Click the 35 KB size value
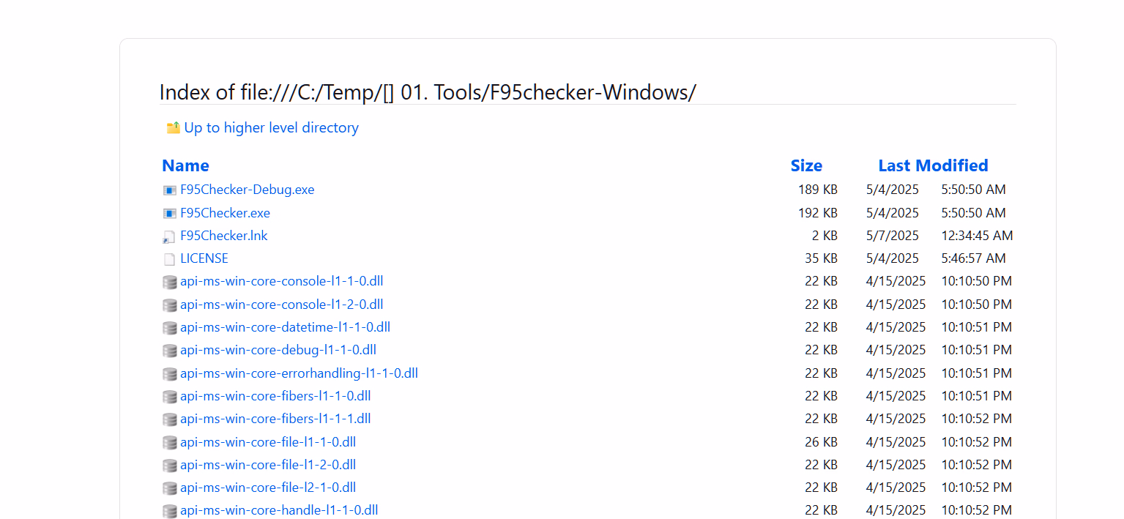 (x=822, y=258)
